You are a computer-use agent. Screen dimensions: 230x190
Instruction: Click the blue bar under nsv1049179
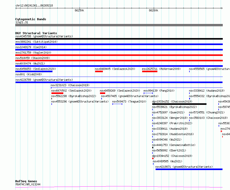[x=119, y=50]
